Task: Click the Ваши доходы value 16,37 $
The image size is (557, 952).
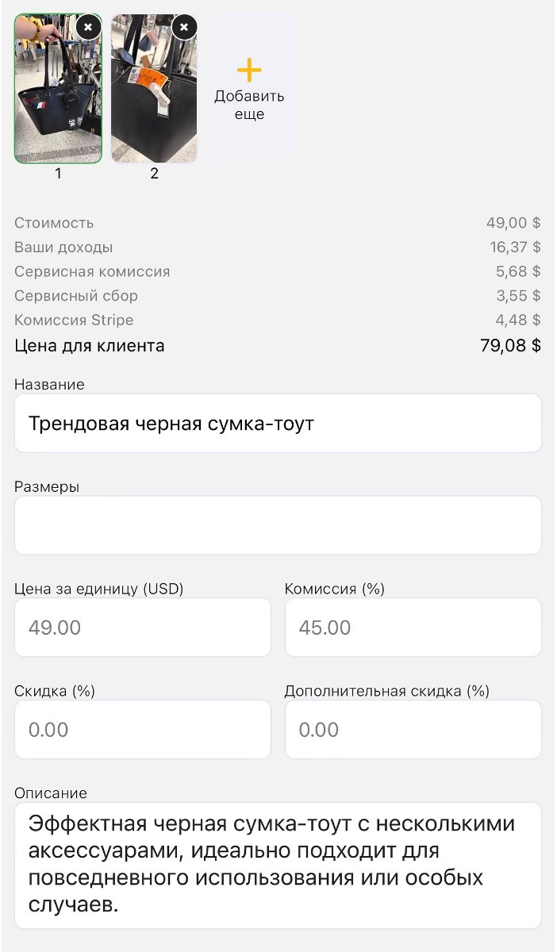Action: [x=515, y=247]
